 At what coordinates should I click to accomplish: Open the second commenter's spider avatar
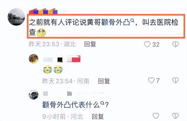tap(34, 59)
